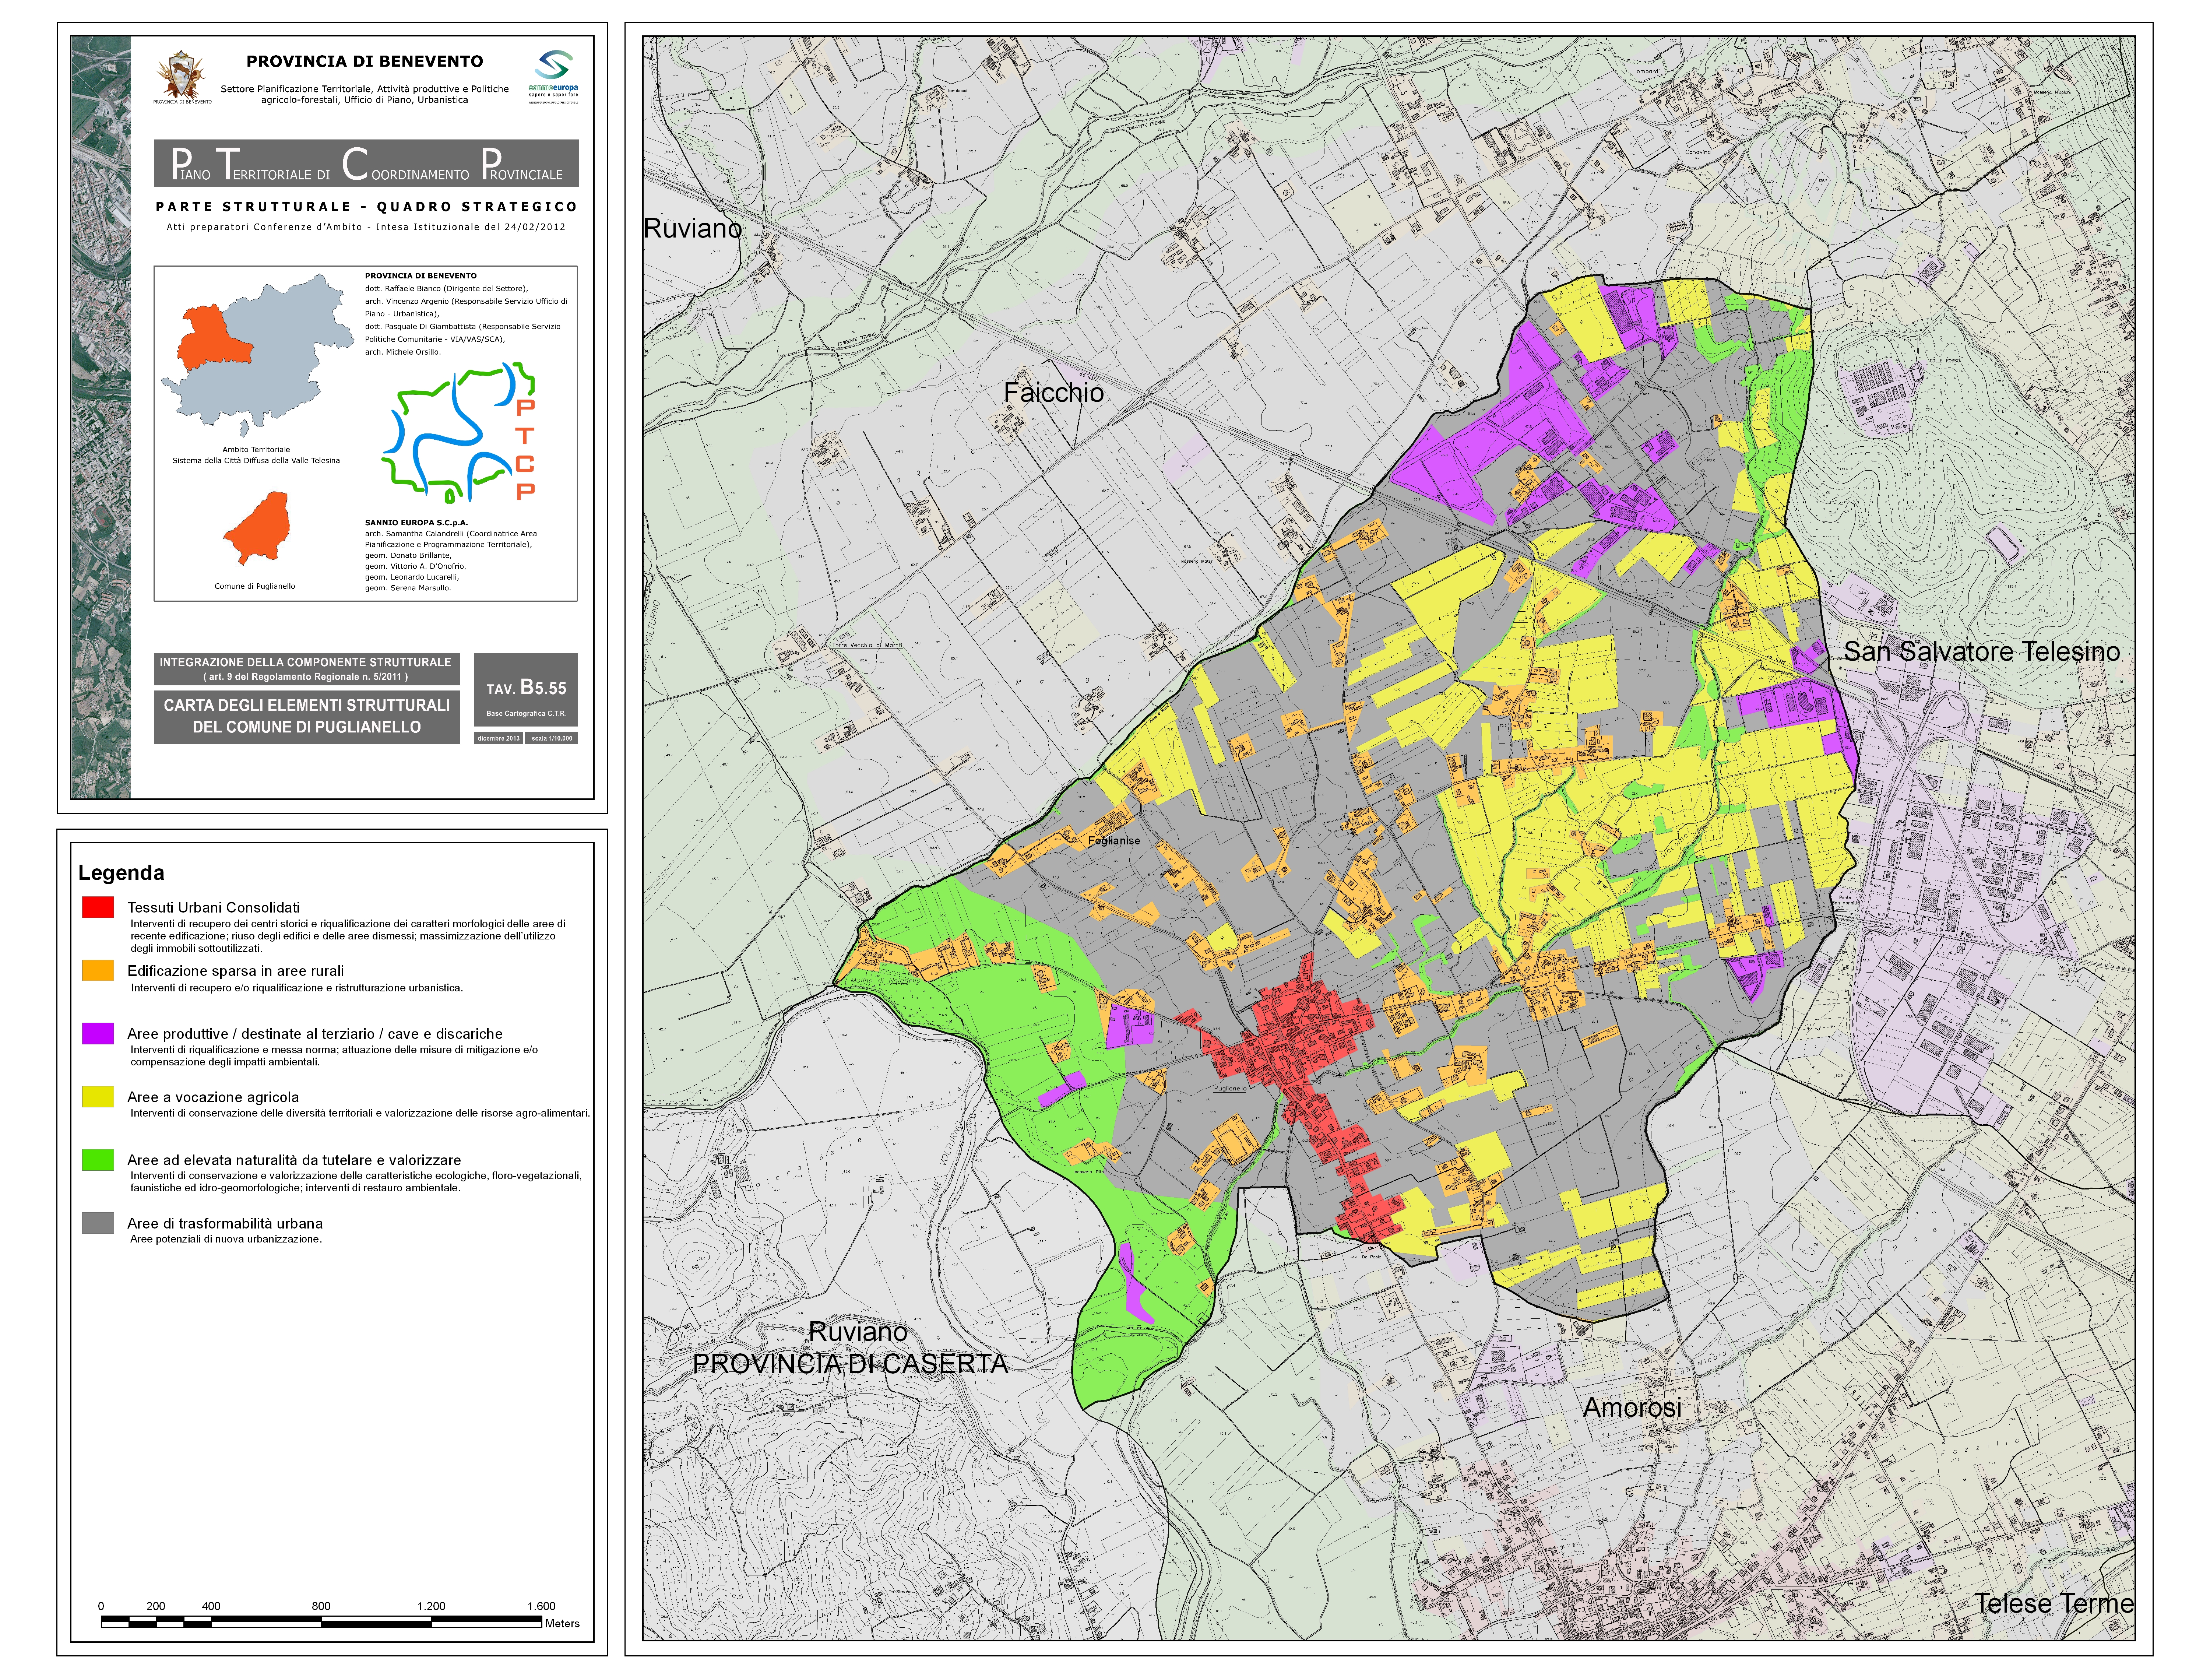Click the 'Faicchio' map label

[1054, 393]
